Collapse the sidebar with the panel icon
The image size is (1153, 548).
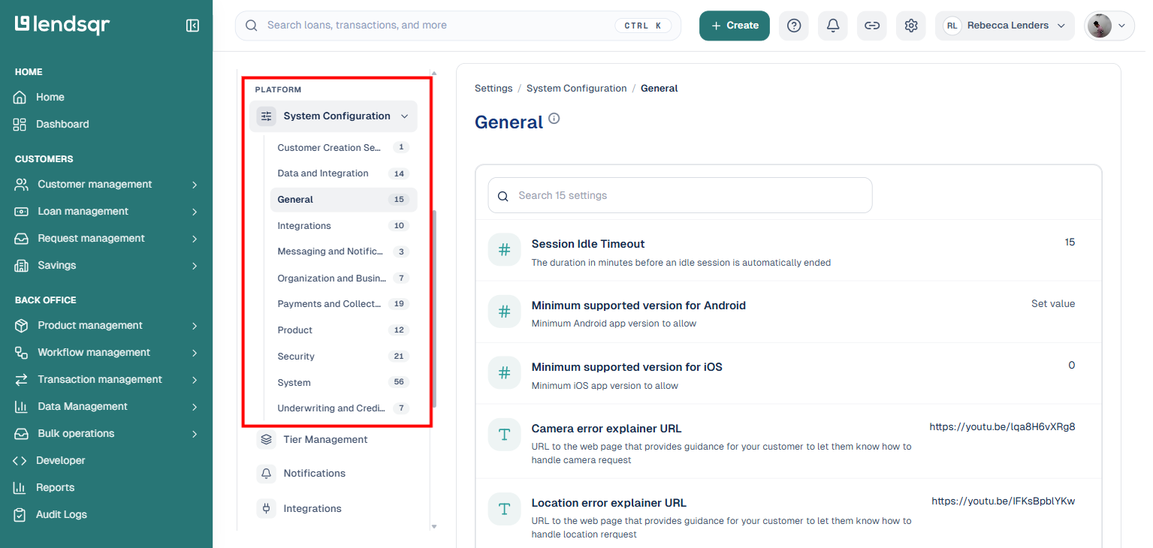pos(192,26)
